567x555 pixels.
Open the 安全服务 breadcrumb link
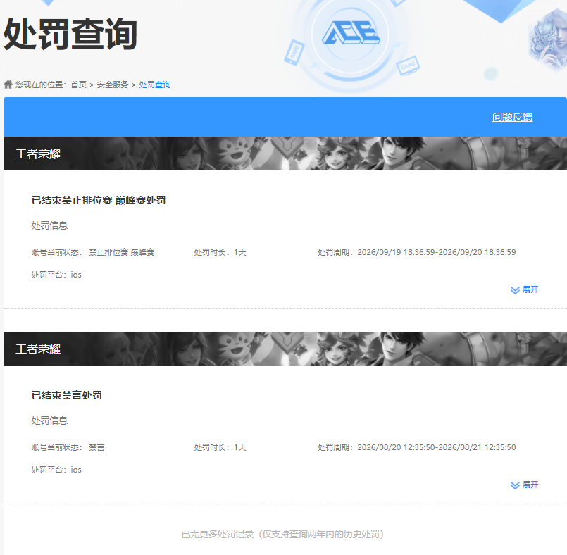pos(113,85)
